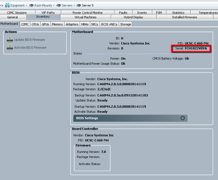Click the Servers breadcrumb icon

click(x=59, y=5)
